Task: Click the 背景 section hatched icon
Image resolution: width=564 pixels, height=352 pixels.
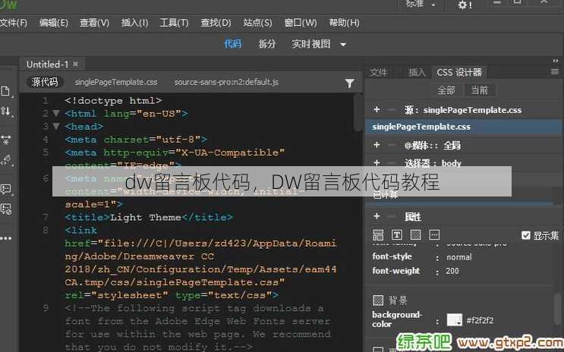Action: [378, 300]
